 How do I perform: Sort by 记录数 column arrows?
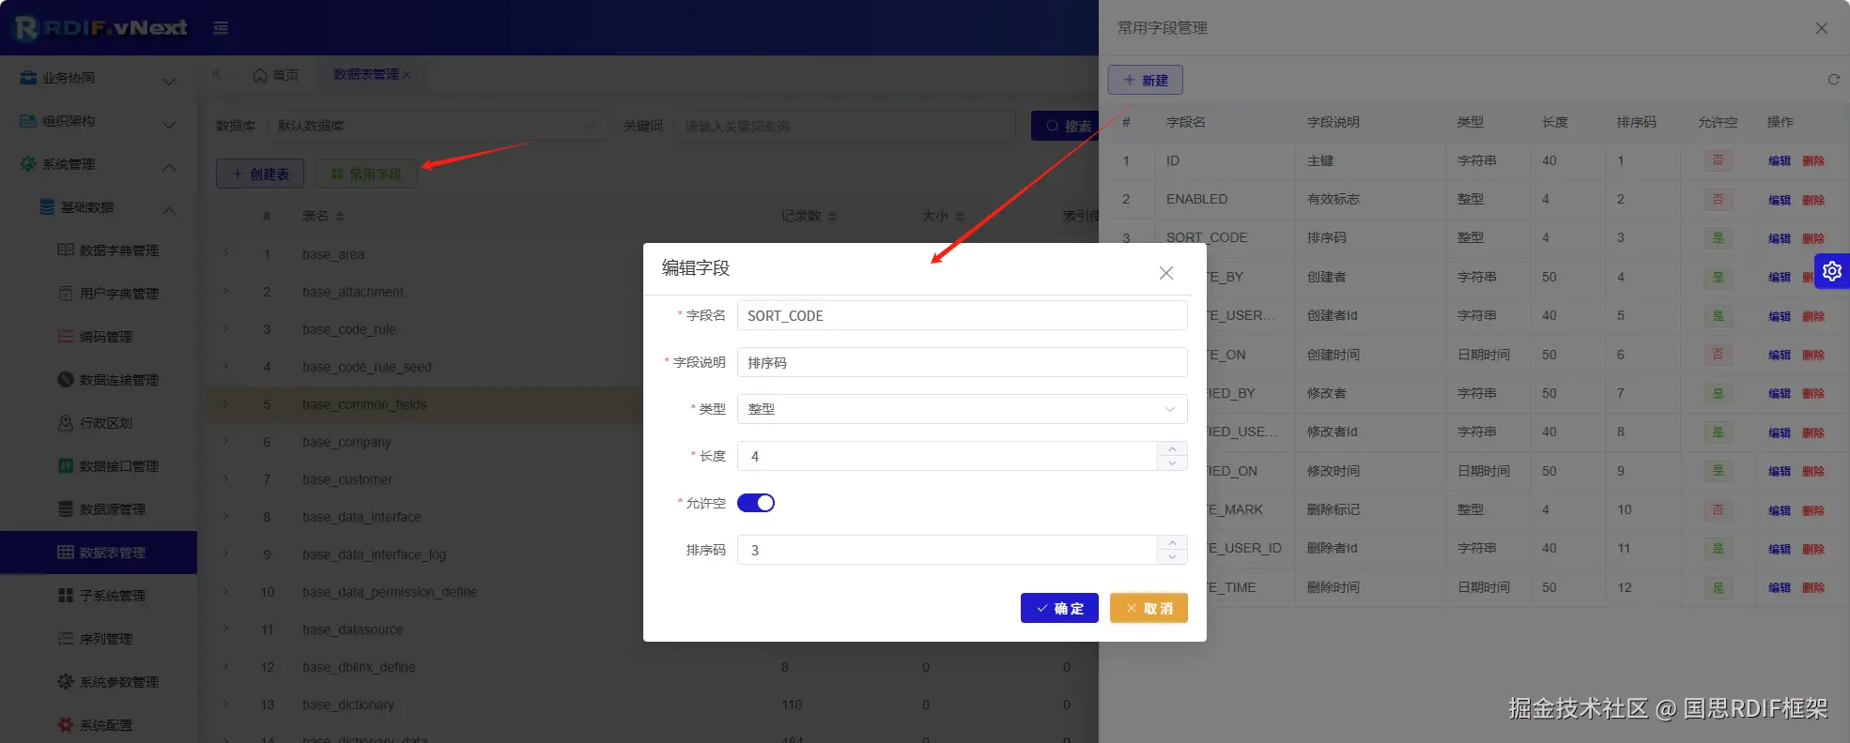(832, 217)
